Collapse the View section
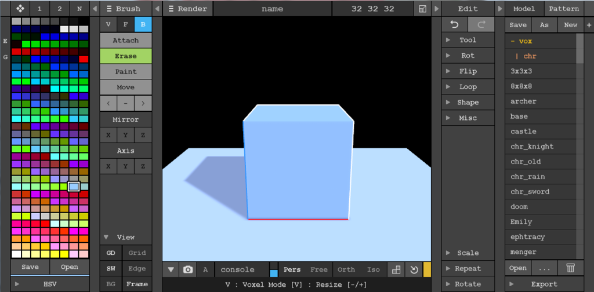Image resolution: width=594 pixels, height=292 pixels. 126,238
